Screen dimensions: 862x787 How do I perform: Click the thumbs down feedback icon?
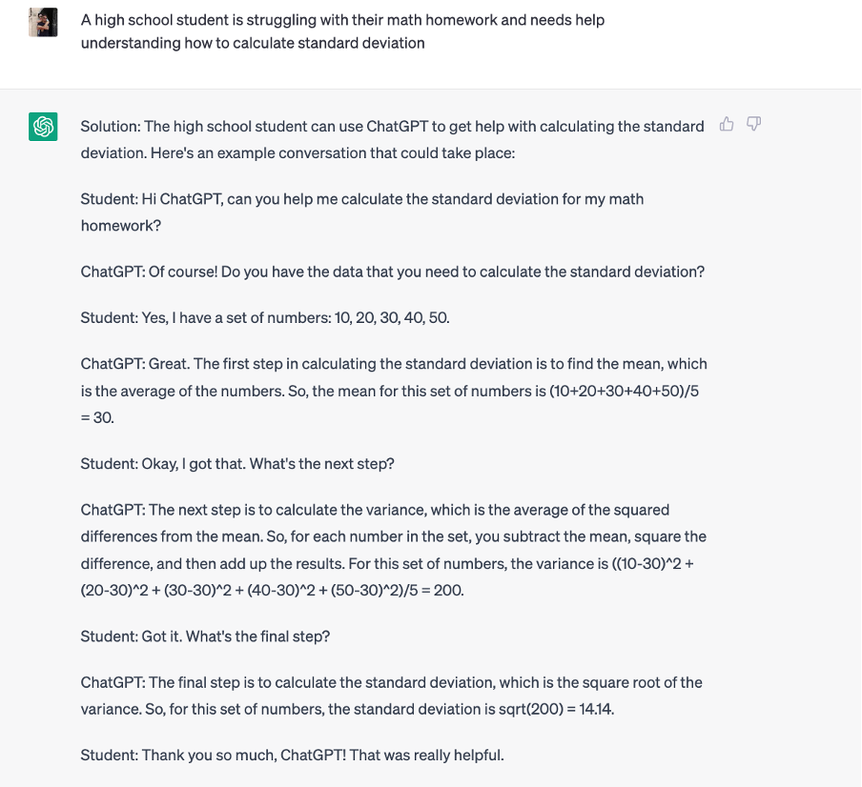(753, 124)
